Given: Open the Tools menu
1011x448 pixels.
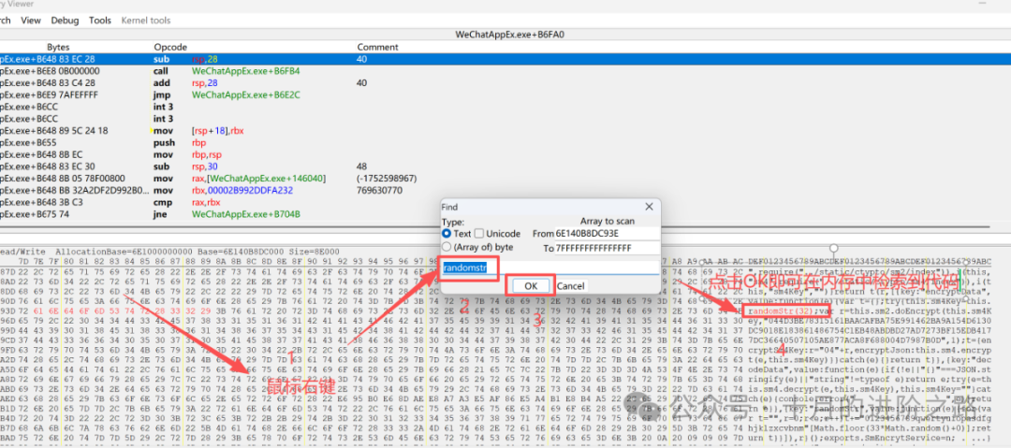Looking at the screenshot, I should pyautogui.click(x=100, y=21).
